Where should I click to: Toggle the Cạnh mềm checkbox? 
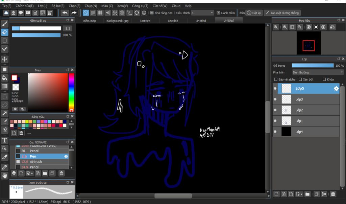coord(218,13)
